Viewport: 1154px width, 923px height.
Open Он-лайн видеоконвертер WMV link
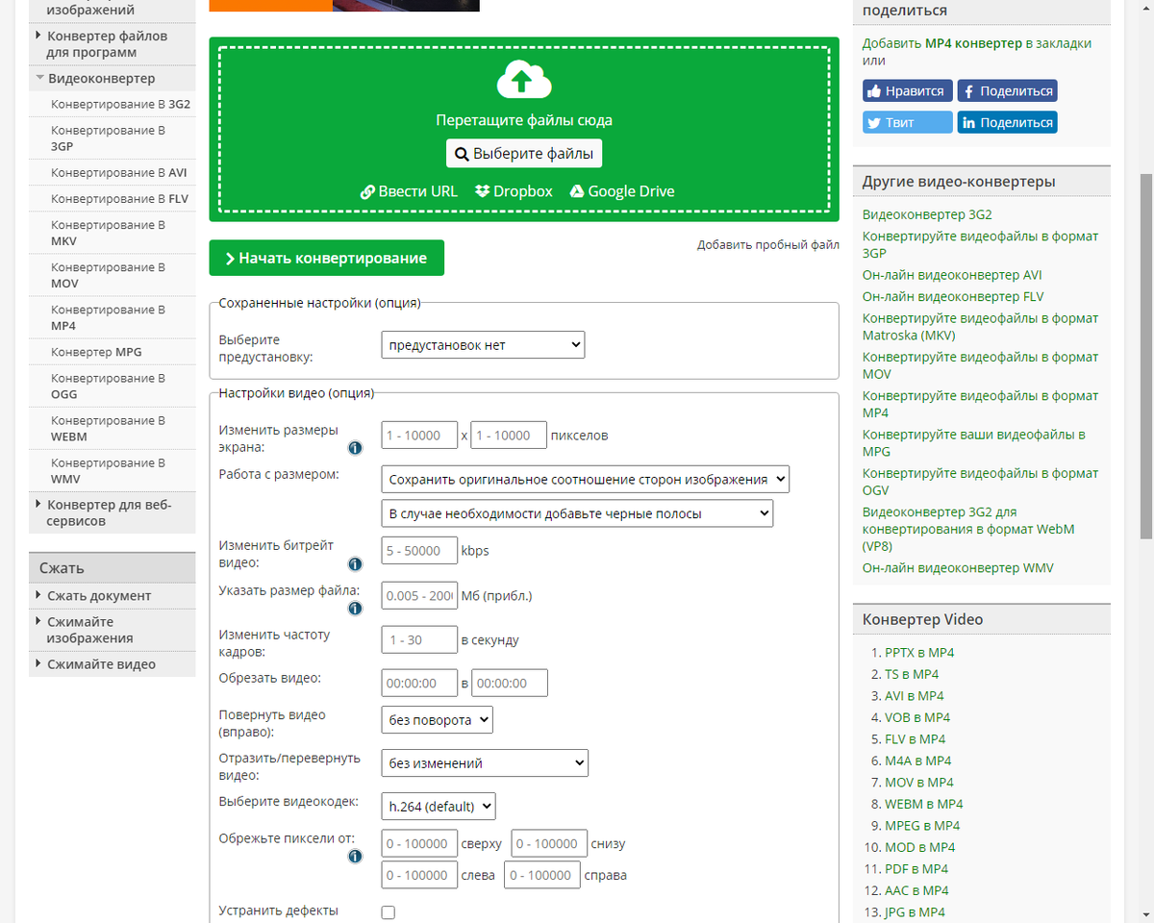click(958, 568)
